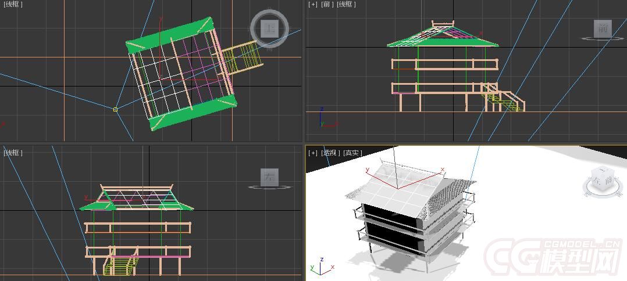Open the [前] view label menu
Screen dimensions: 627x281
[x=327, y=5]
